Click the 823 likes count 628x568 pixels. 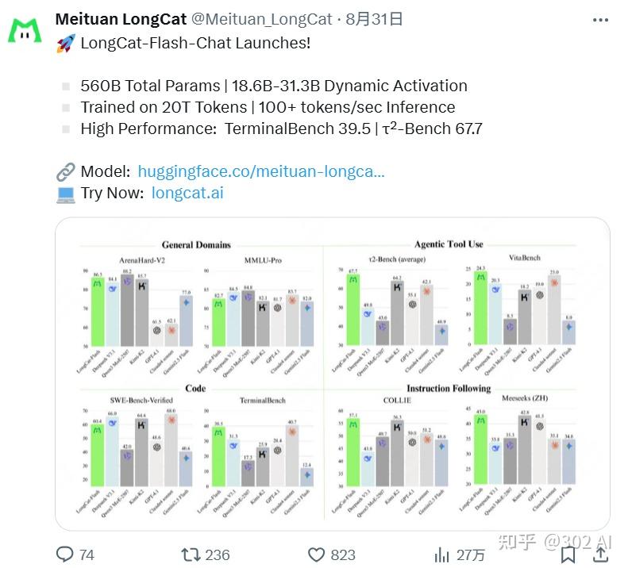pyautogui.click(x=342, y=555)
